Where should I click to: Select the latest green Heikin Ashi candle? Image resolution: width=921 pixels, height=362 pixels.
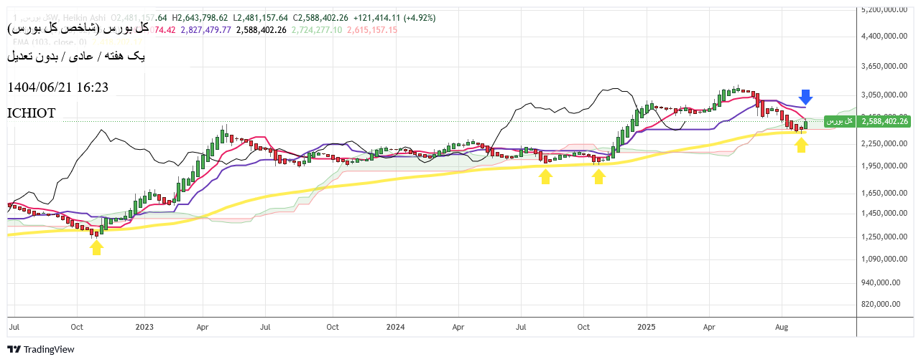(806, 124)
